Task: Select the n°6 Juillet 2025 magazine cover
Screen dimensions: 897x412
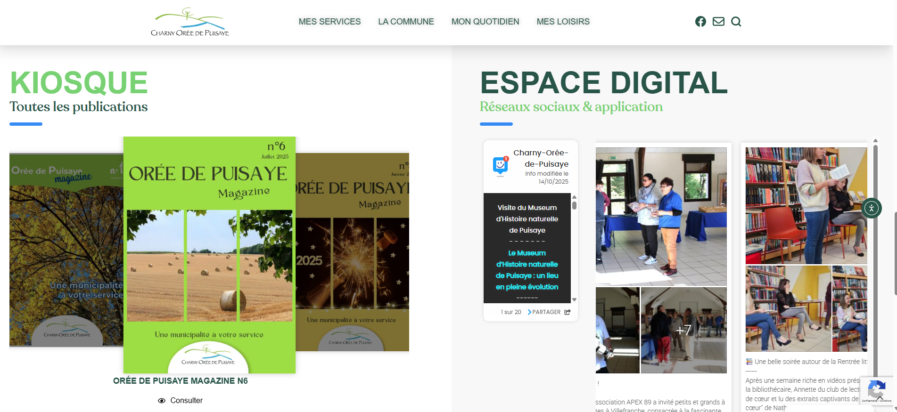Action: point(209,255)
